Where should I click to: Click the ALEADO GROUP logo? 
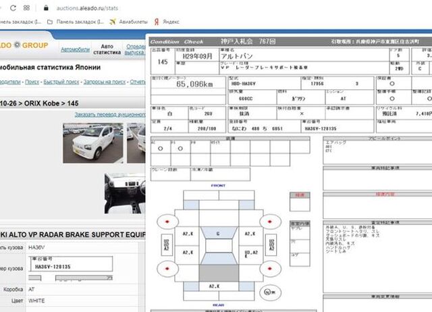coord(24,45)
